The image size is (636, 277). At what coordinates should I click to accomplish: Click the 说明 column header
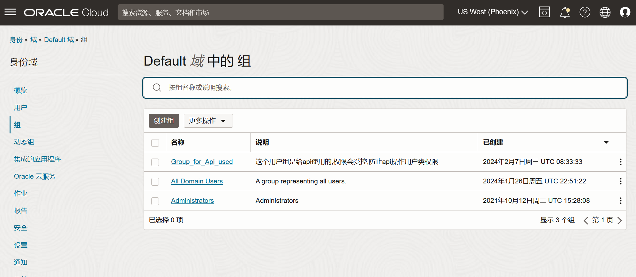pos(262,142)
